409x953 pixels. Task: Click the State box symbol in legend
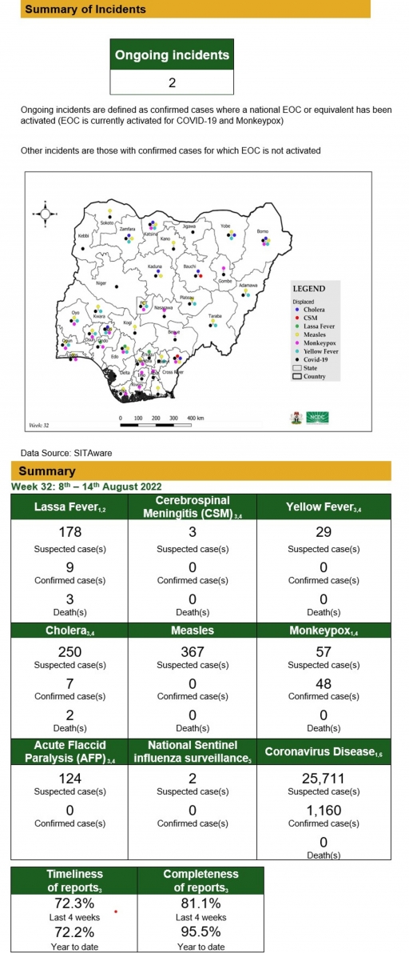coord(296,368)
